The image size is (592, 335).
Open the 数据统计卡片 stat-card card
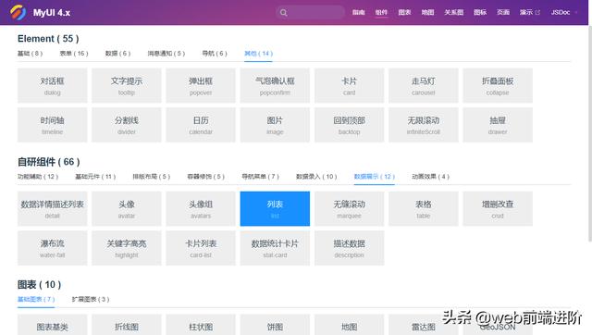coord(275,248)
